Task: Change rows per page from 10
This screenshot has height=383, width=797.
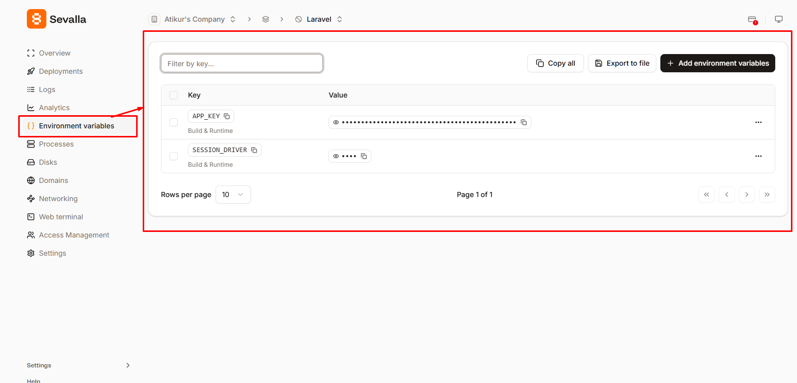Action: coord(233,195)
